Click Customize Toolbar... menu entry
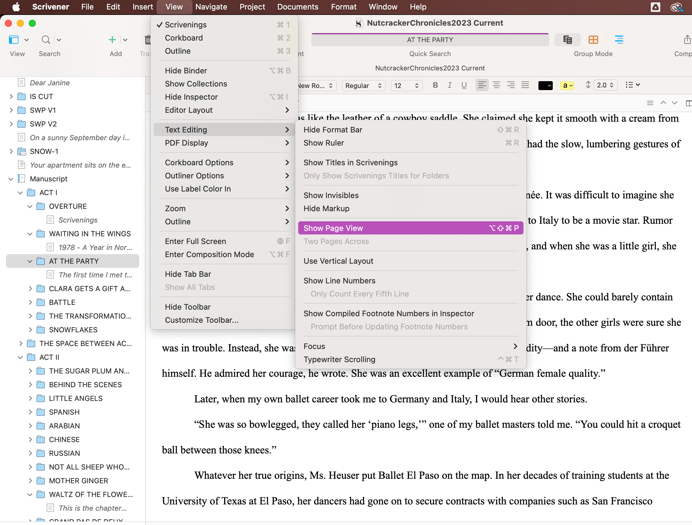 202,320
